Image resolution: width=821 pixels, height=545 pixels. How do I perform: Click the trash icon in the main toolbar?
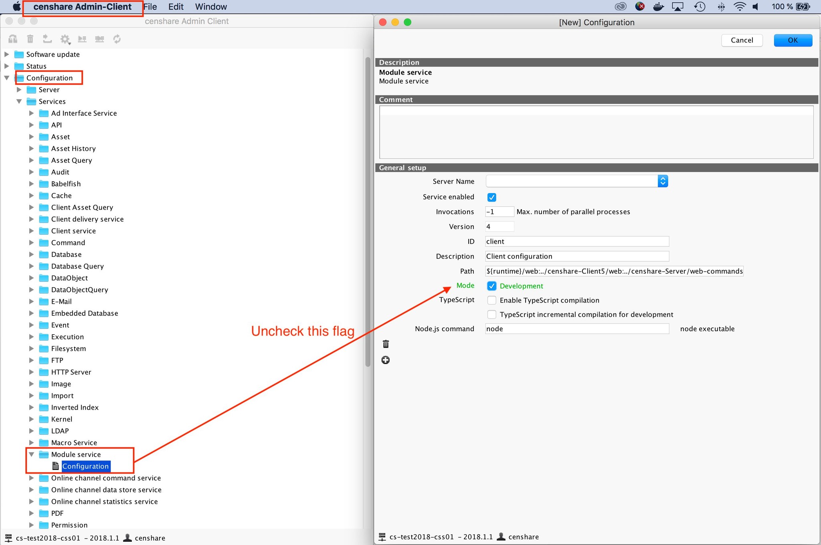30,39
